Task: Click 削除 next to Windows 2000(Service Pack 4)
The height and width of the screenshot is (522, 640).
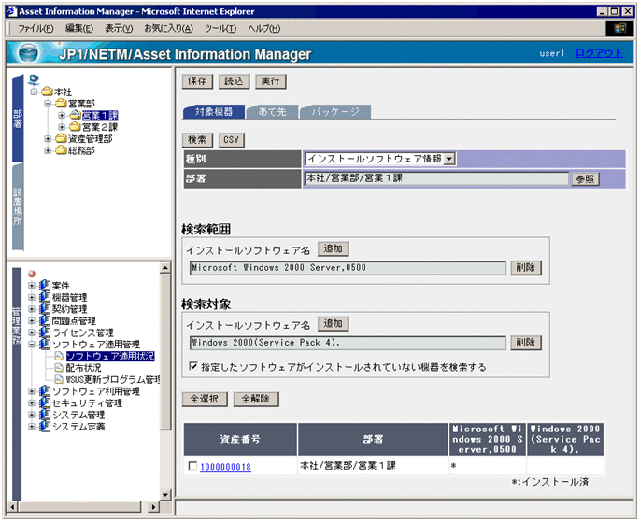Action: coord(526,343)
